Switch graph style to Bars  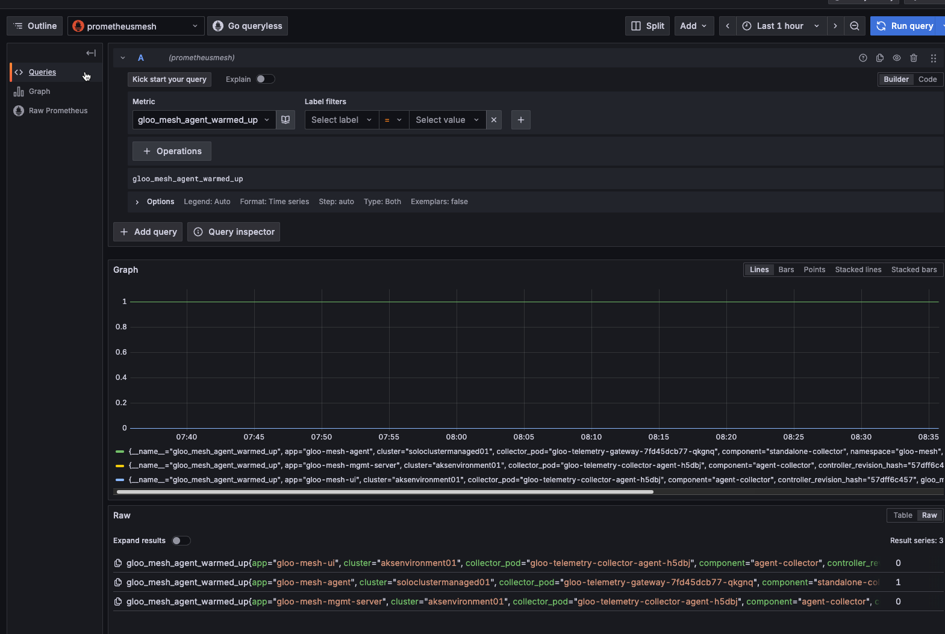(x=786, y=270)
